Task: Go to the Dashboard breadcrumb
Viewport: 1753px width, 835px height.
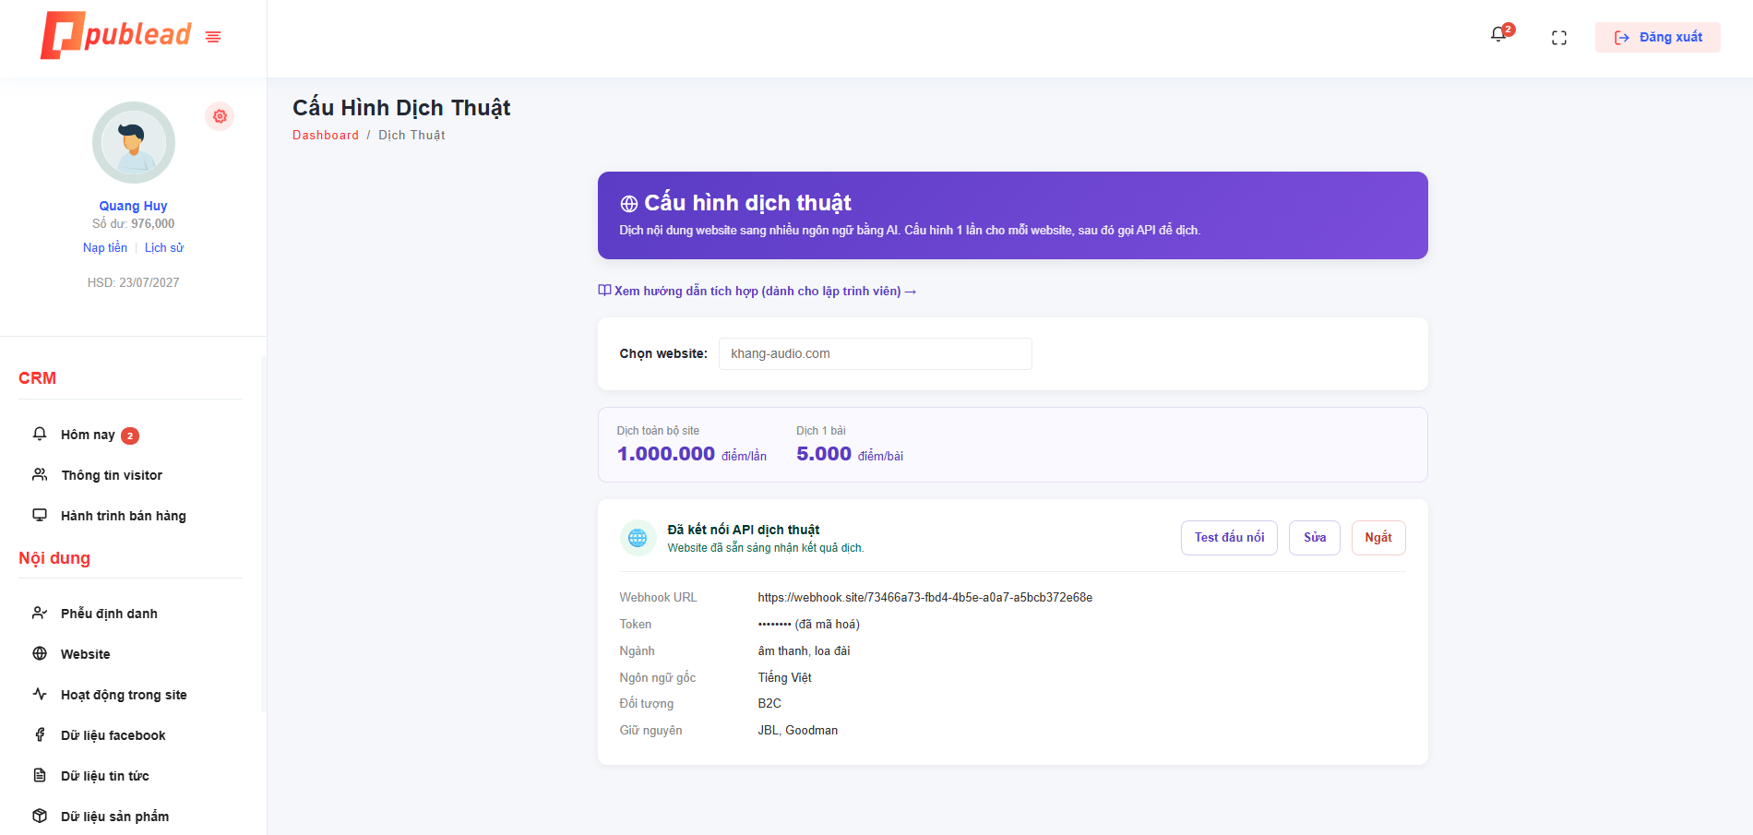Action: click(326, 135)
